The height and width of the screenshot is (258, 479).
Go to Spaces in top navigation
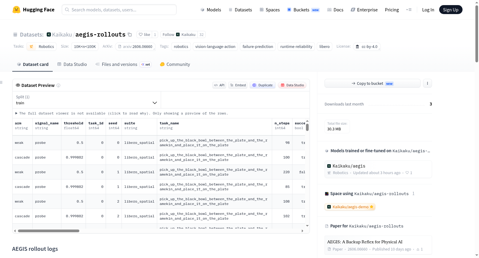coord(270,10)
